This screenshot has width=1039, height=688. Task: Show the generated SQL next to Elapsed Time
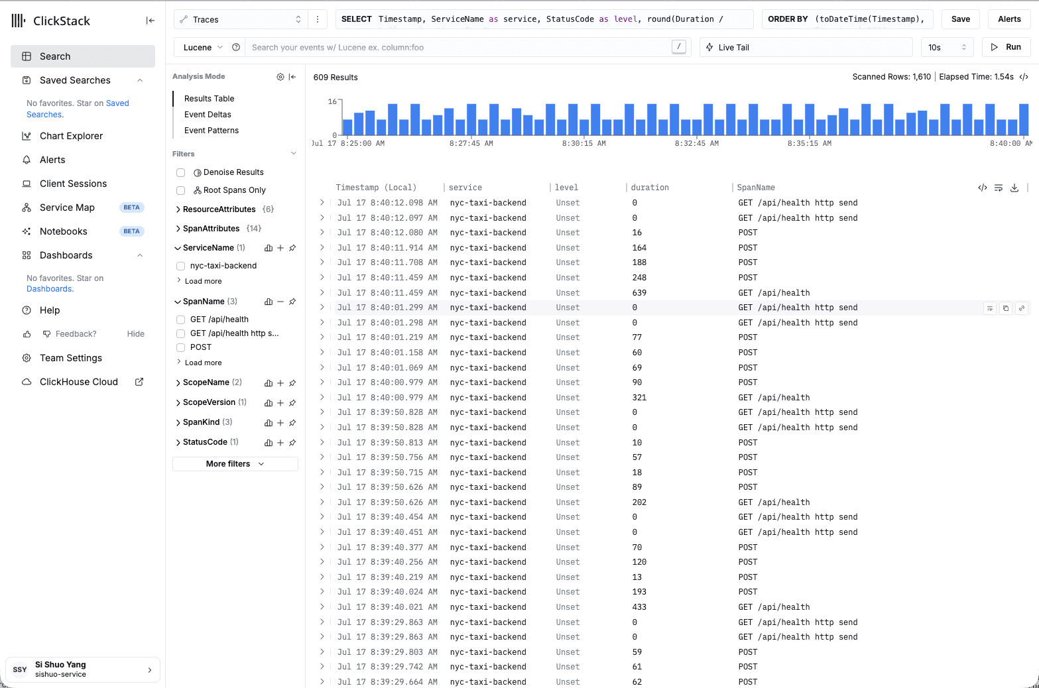1024,77
